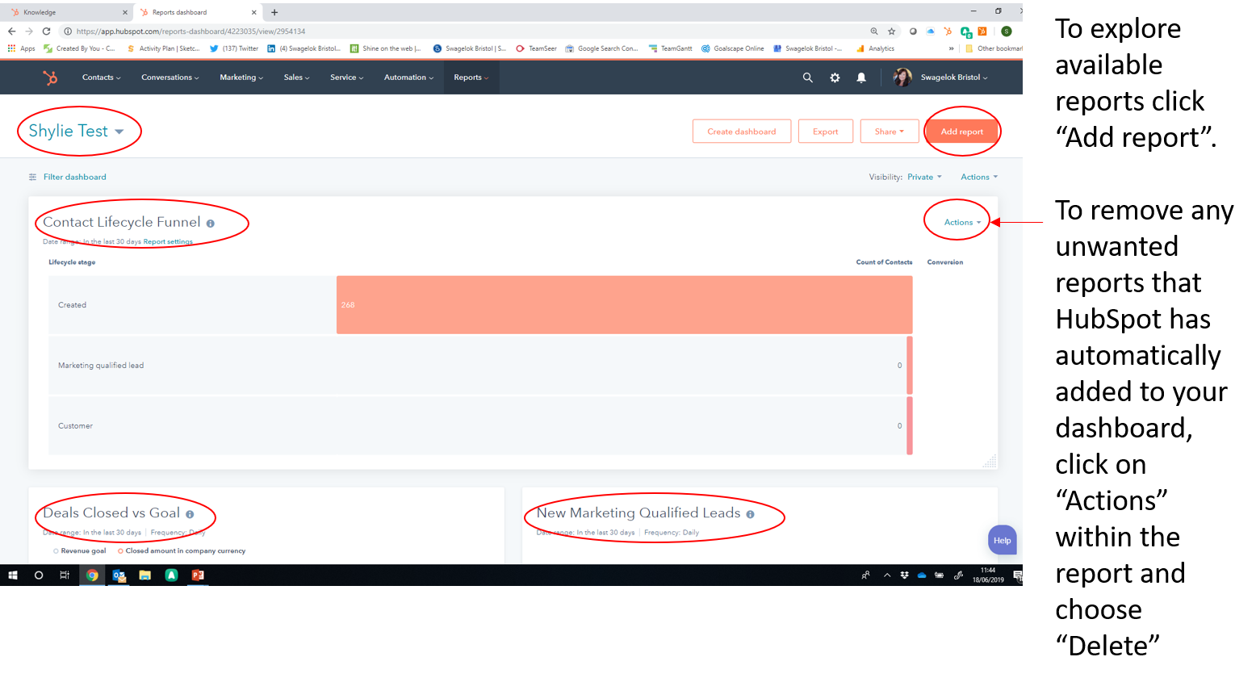Click the New Marketing Qualified Leads title
Screen dimensions: 1256x682
point(638,513)
